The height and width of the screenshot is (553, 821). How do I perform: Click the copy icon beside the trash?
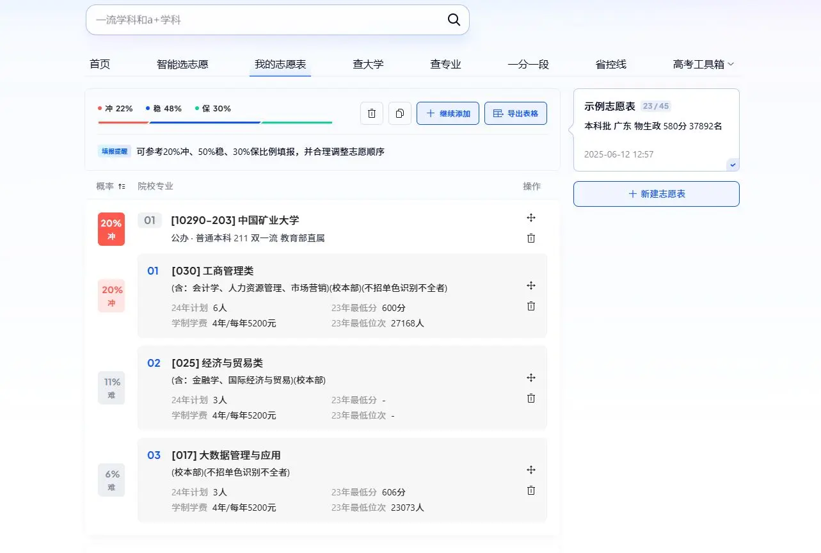coord(400,113)
